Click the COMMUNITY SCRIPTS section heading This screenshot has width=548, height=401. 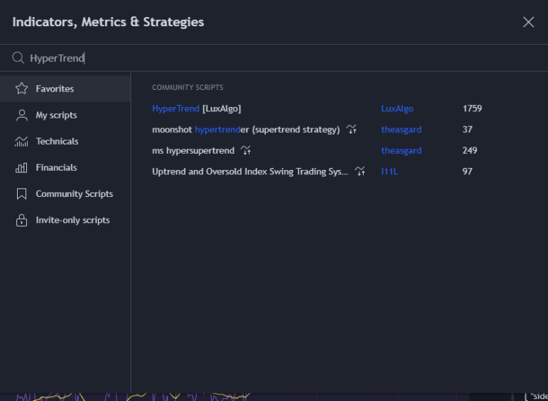pyautogui.click(x=188, y=87)
